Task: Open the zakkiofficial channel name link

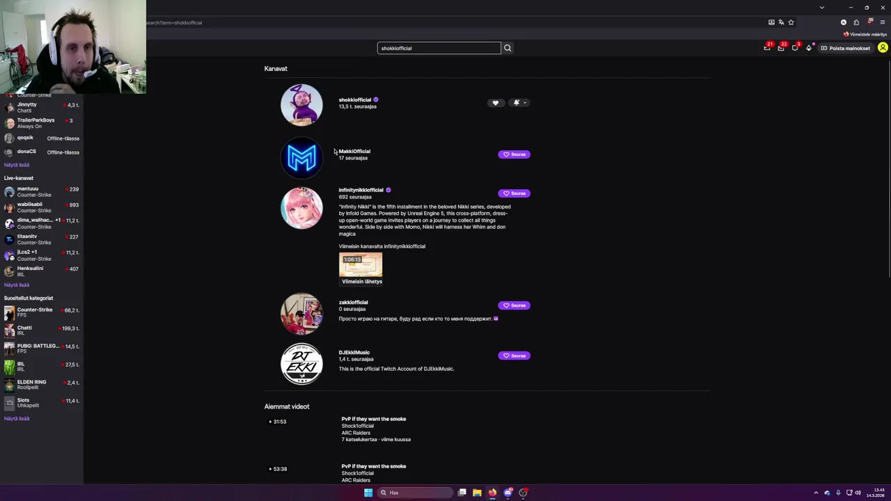Action: pos(354,302)
